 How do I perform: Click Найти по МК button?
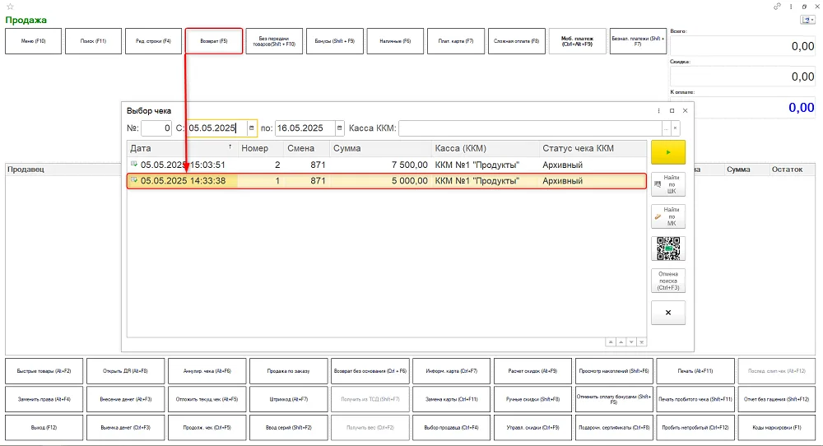668,216
